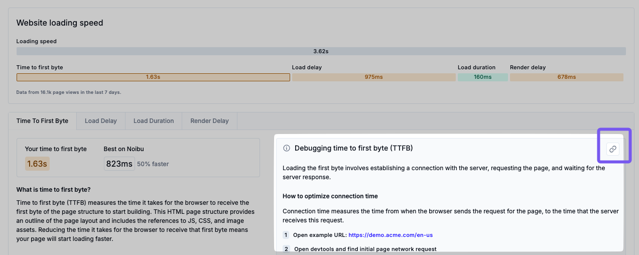Click the "50% faster" label
Screen dimensions: 639x255
(x=153, y=164)
